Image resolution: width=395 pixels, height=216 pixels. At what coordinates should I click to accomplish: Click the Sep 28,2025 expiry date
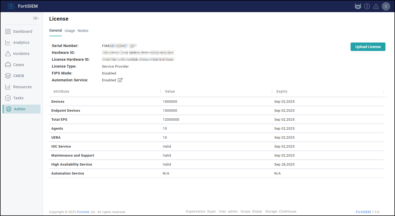click(284, 165)
